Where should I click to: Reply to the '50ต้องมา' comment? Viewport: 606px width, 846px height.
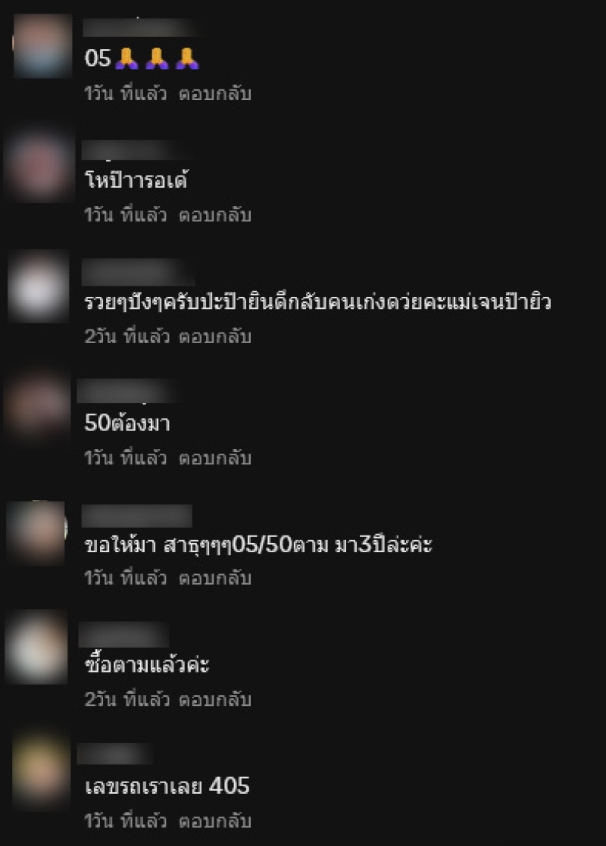(215, 458)
